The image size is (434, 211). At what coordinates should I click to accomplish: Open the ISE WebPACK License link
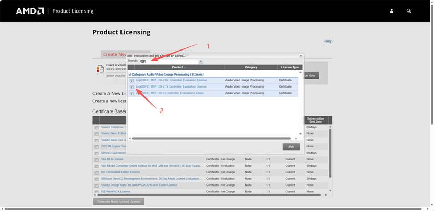click(115, 191)
